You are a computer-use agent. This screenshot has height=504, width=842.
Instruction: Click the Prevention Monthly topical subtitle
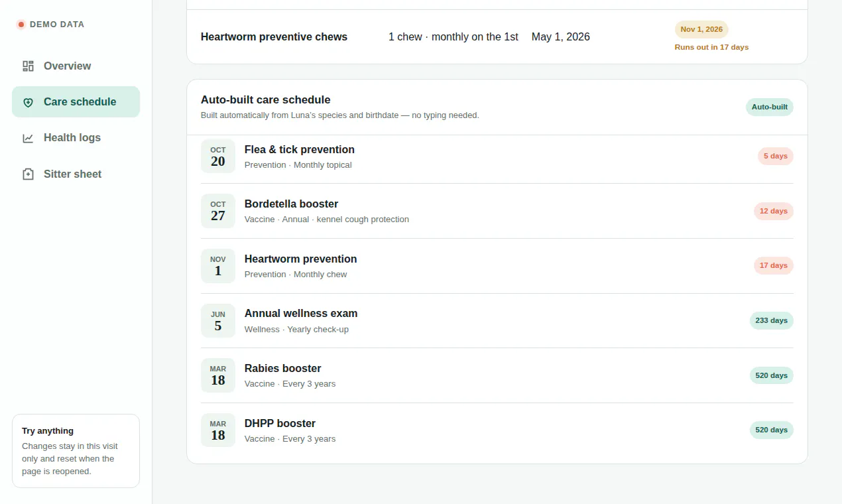point(298,165)
